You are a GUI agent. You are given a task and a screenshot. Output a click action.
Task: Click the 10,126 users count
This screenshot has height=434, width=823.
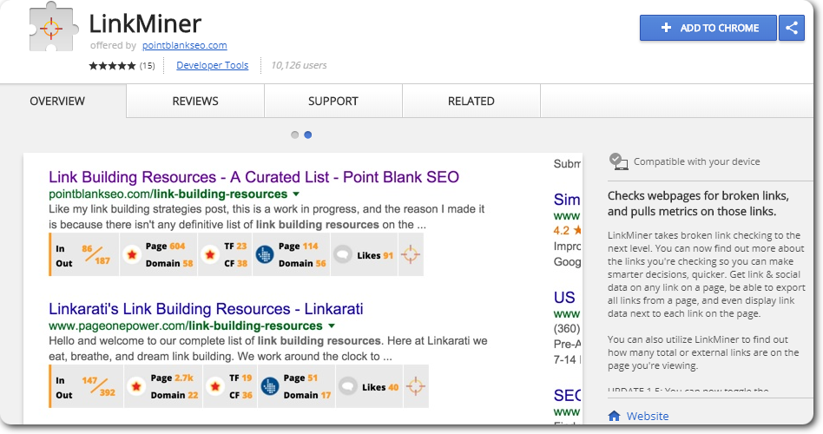[x=299, y=66]
